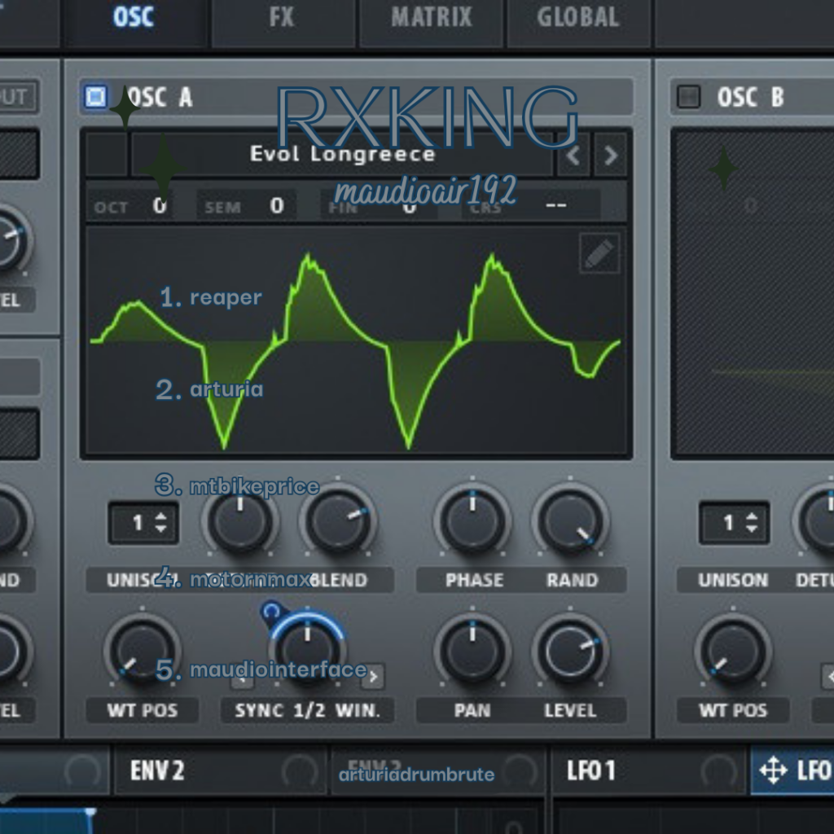Click the four-arrow drag icon on the LFO tab
The width and height of the screenshot is (834, 834).
pyautogui.click(x=773, y=770)
